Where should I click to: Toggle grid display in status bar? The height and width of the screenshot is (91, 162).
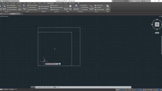(x=121, y=90)
